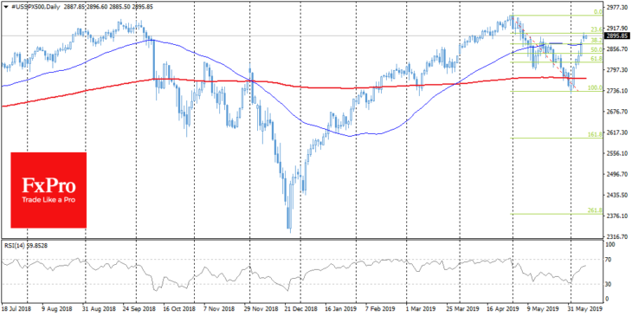Select the 161.8 Fibonacci extension label
The height and width of the screenshot is (316, 632).
[596, 134]
